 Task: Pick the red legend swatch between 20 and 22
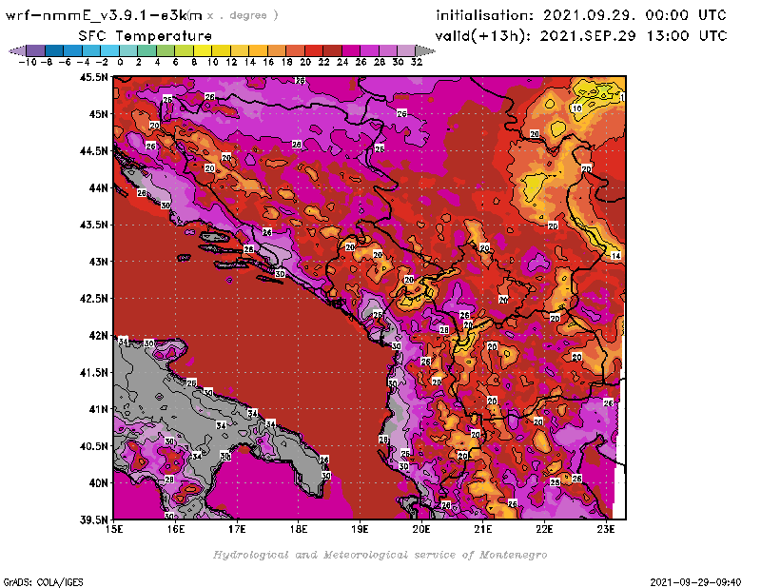pos(314,50)
